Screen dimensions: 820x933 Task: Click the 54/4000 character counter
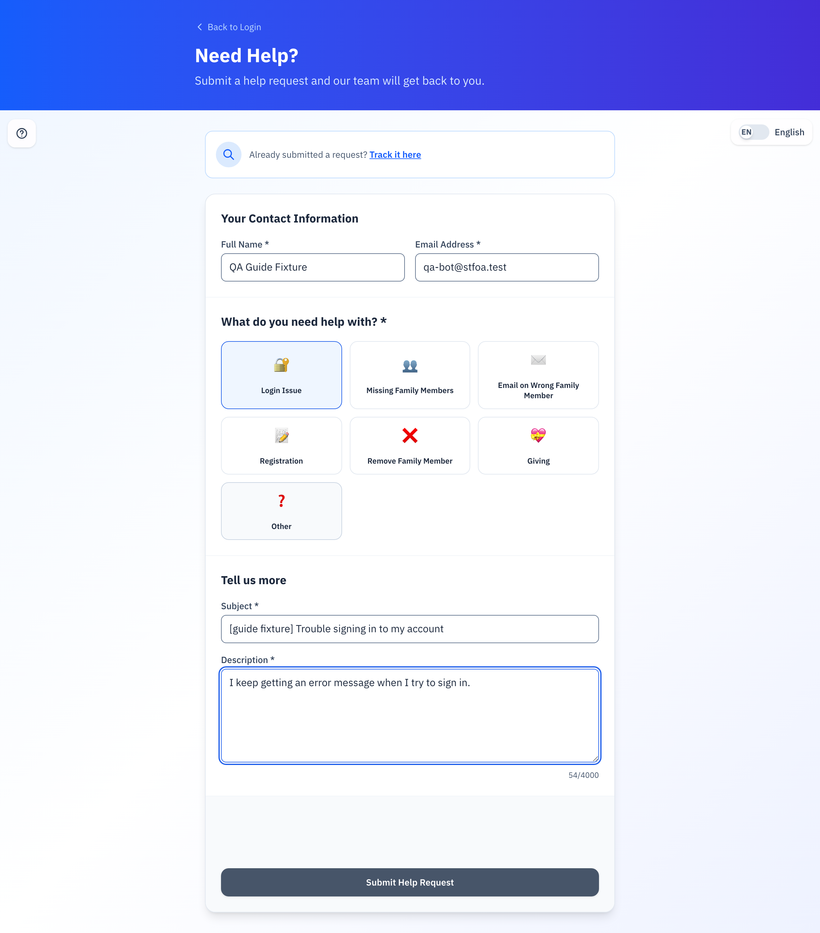coord(583,775)
